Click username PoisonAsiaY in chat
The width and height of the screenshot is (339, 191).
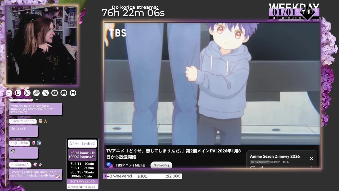[x=20, y=165]
